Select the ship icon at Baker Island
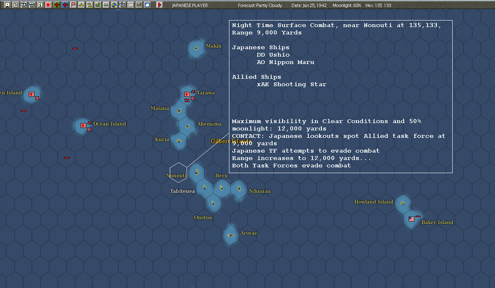The image size is (495, 288). pos(418,216)
